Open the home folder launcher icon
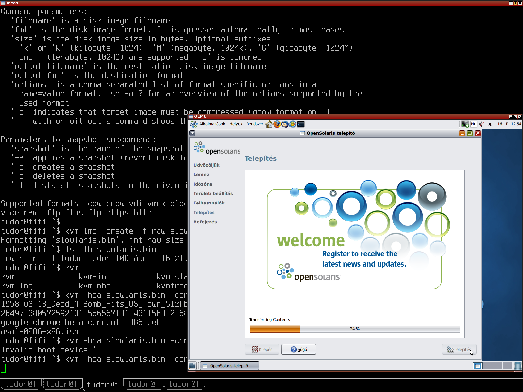The image size is (523, 392). 269,124
